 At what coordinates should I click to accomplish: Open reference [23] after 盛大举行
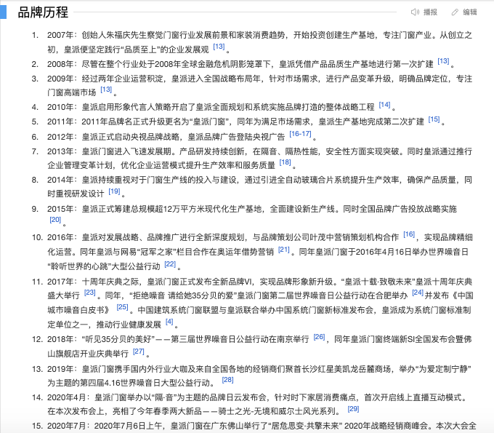point(90,293)
